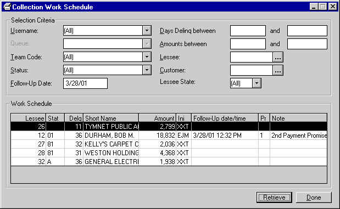Screen dimensions: 340x209
Task: Select the DURHAM, BOB M. row
Action: (x=169, y=135)
